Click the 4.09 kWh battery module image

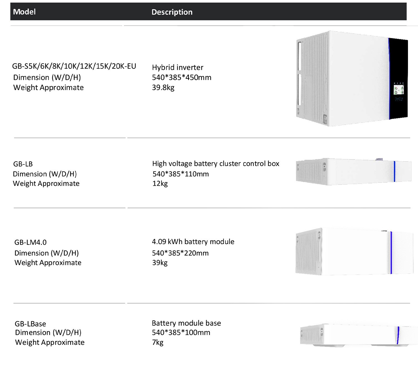354,252
